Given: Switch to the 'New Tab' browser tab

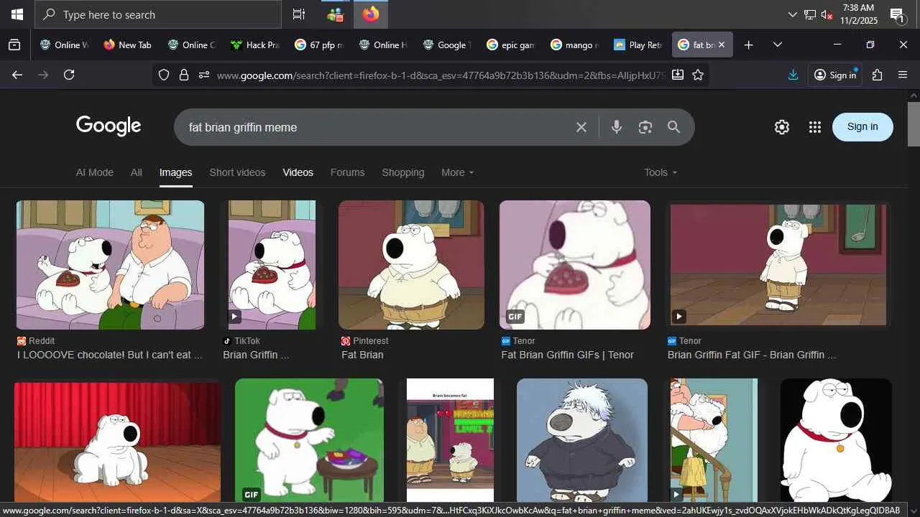Looking at the screenshot, I should click(x=128, y=45).
